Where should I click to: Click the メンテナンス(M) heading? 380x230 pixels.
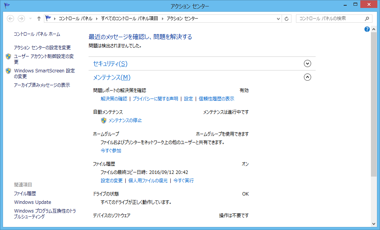[x=112, y=77]
